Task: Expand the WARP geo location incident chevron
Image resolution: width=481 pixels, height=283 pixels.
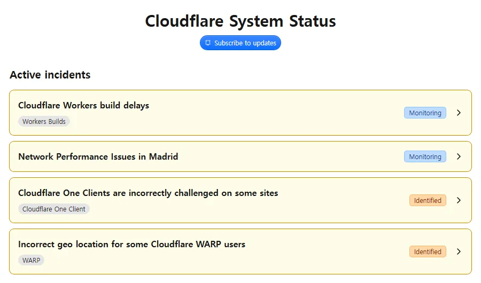Action: [x=459, y=251]
